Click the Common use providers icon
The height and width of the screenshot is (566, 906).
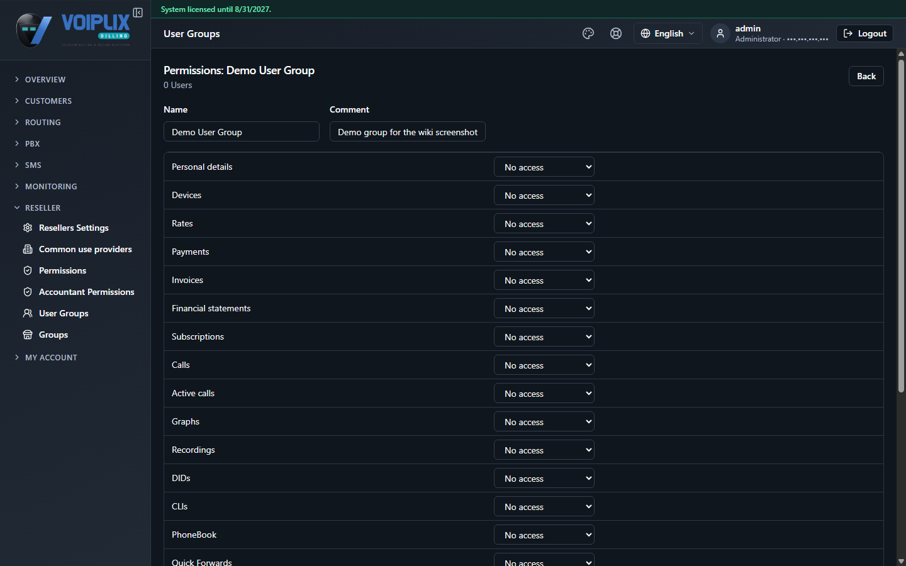click(x=28, y=249)
